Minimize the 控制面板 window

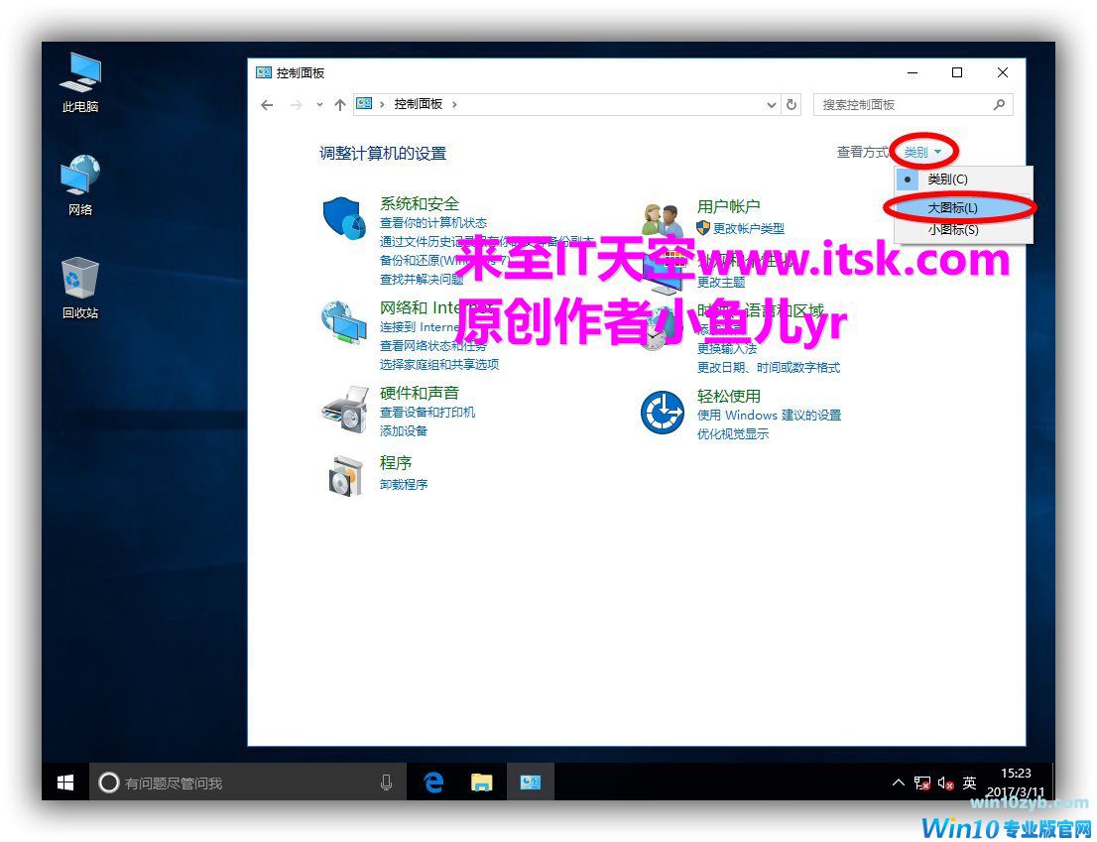pos(913,72)
